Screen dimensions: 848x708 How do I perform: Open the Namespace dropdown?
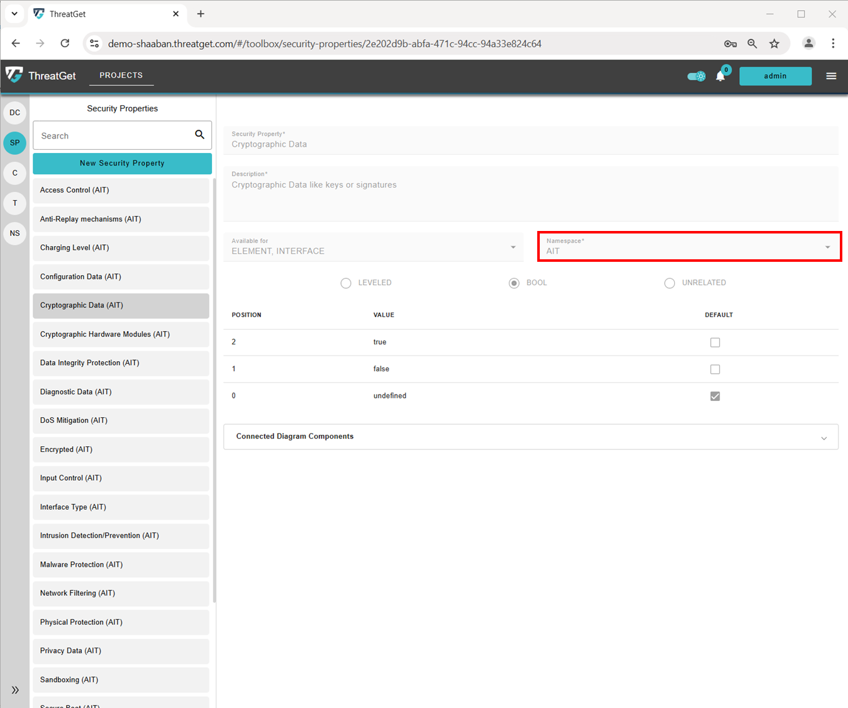pos(689,247)
